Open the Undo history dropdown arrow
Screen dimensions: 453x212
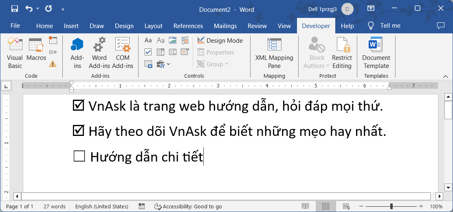37,9
